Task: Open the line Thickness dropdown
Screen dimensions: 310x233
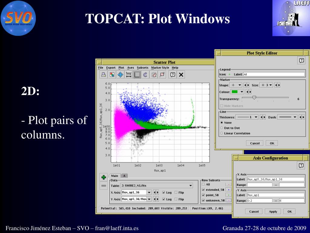Action: (247, 117)
